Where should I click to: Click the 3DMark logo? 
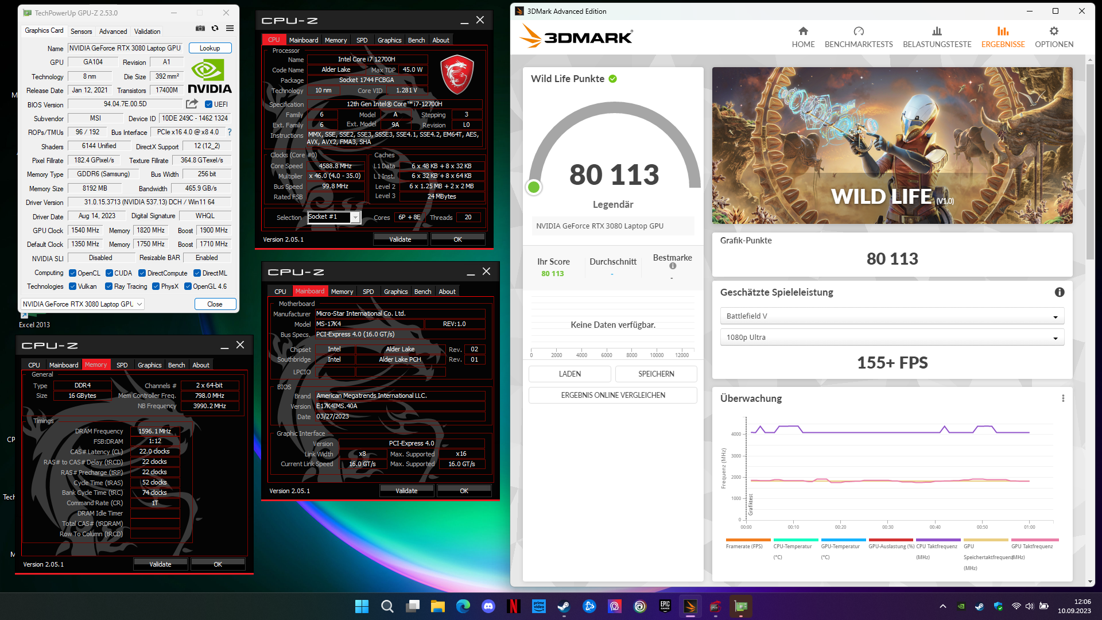576,37
